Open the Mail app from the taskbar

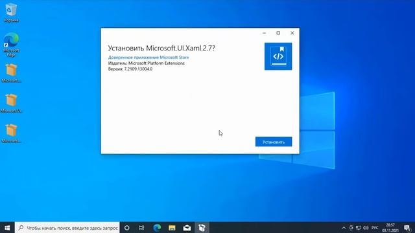point(187,228)
